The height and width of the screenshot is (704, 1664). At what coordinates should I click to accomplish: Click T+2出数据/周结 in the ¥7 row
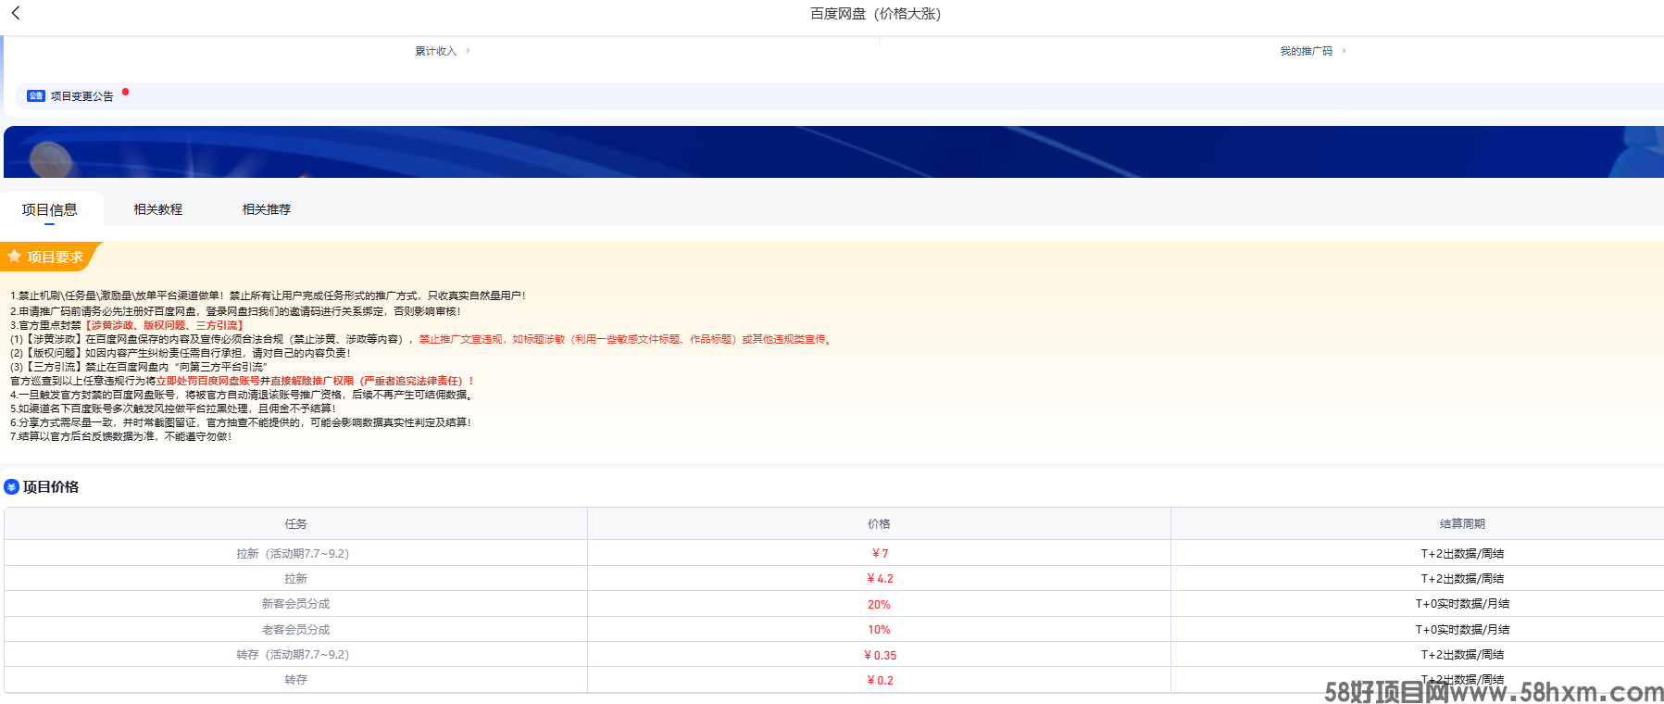click(1462, 553)
